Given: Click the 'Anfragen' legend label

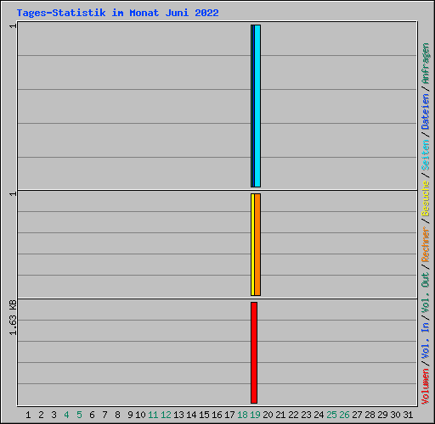Looking at the screenshot, I should click(x=426, y=64).
